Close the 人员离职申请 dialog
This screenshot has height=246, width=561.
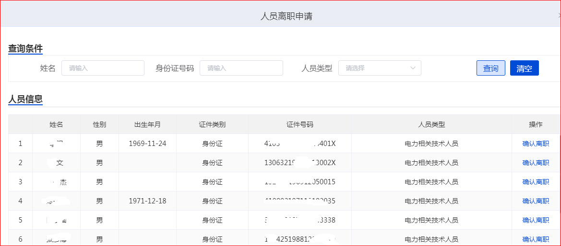559,16
